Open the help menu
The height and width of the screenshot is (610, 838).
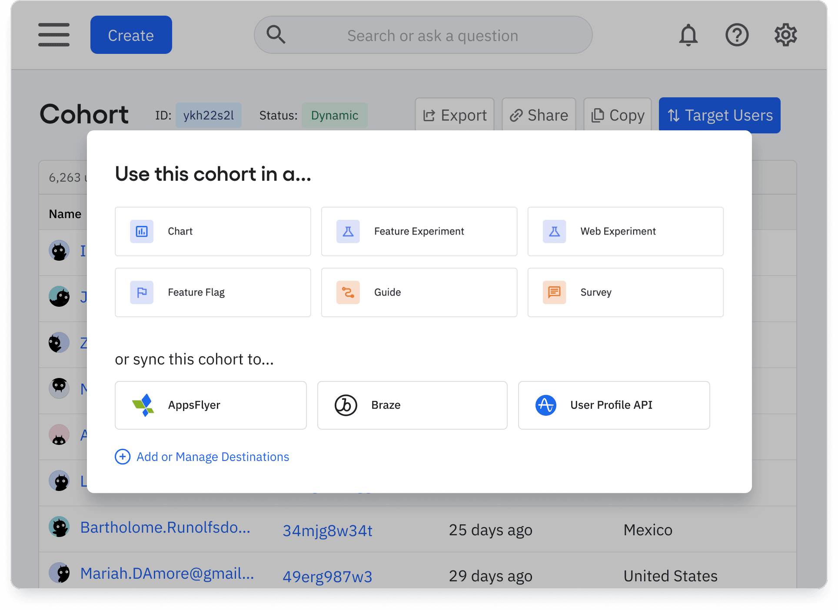[x=737, y=35]
